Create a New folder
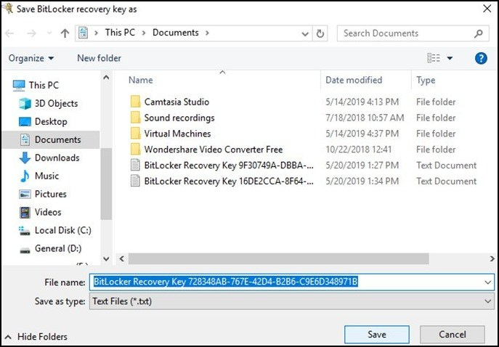Image resolution: width=499 pixels, height=347 pixels. 99,58
